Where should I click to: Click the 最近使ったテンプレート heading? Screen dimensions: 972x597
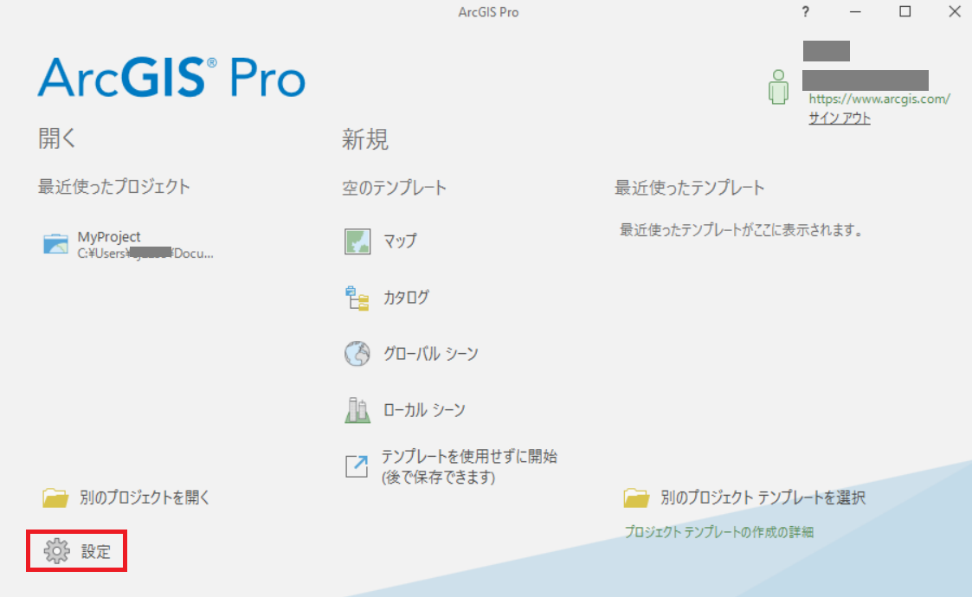pyautogui.click(x=689, y=188)
